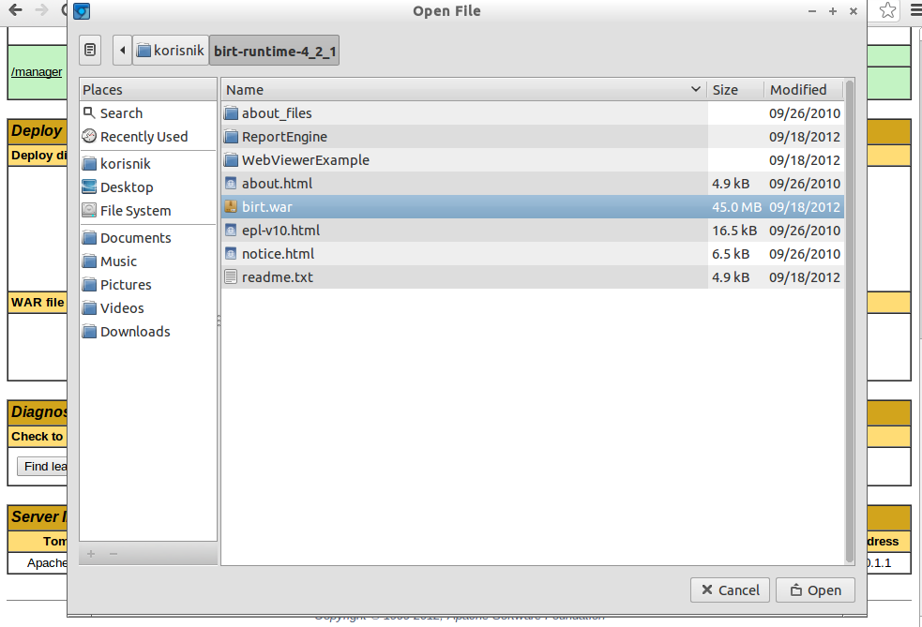Click the Recently Used clock icon
The width and height of the screenshot is (922, 627).
(89, 136)
